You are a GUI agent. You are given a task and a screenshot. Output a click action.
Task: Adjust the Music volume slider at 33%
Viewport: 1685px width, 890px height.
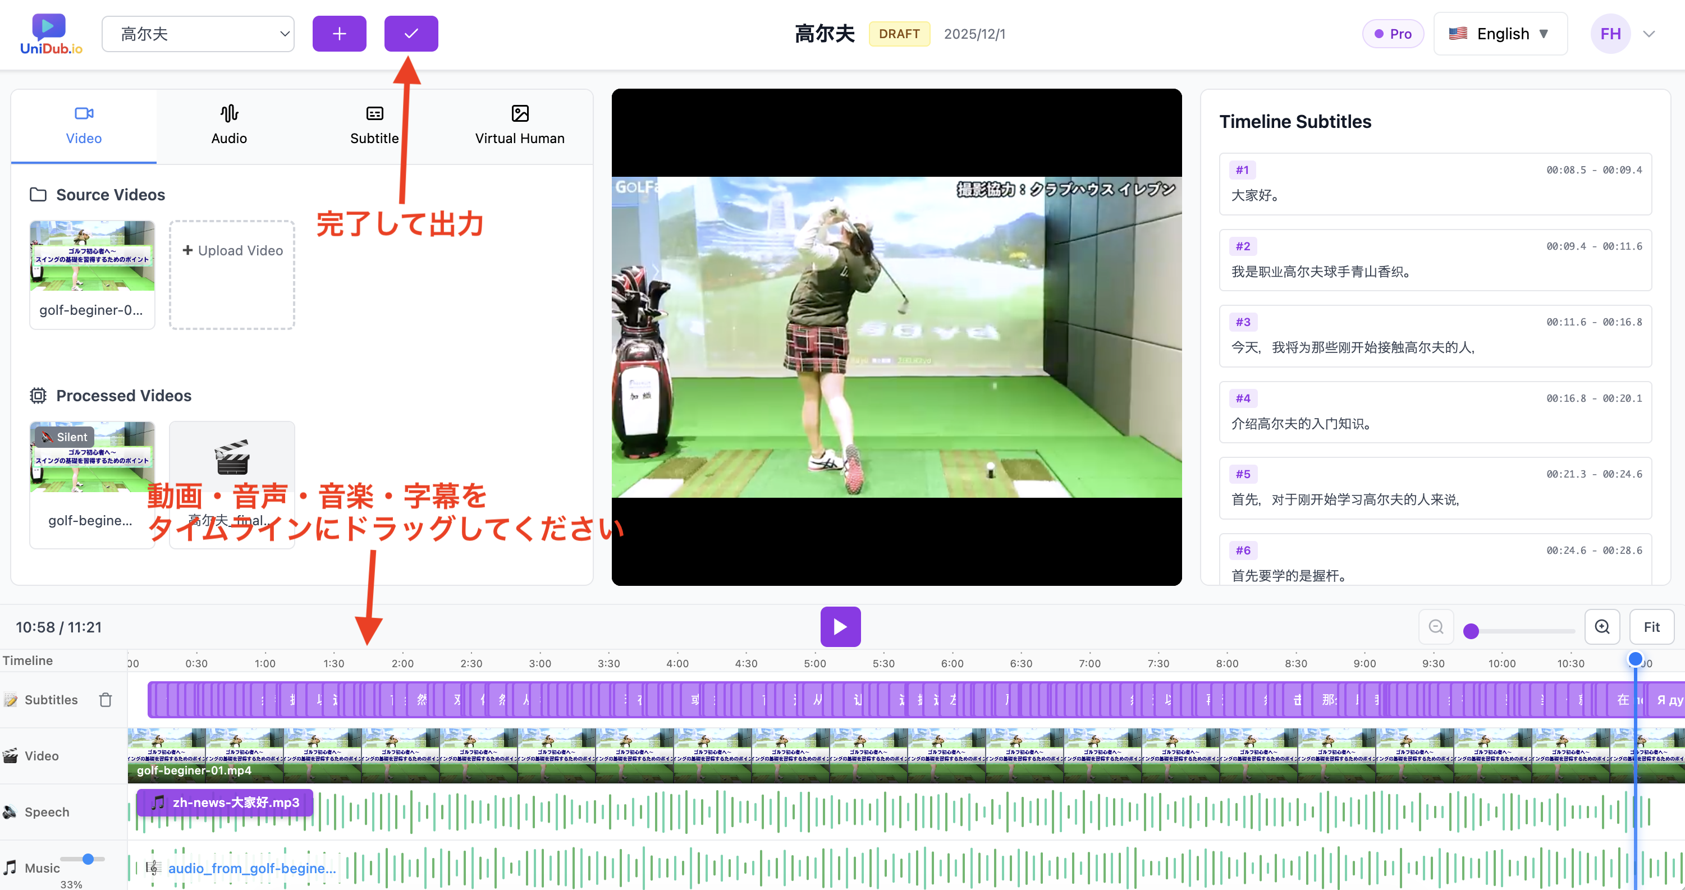tap(87, 859)
